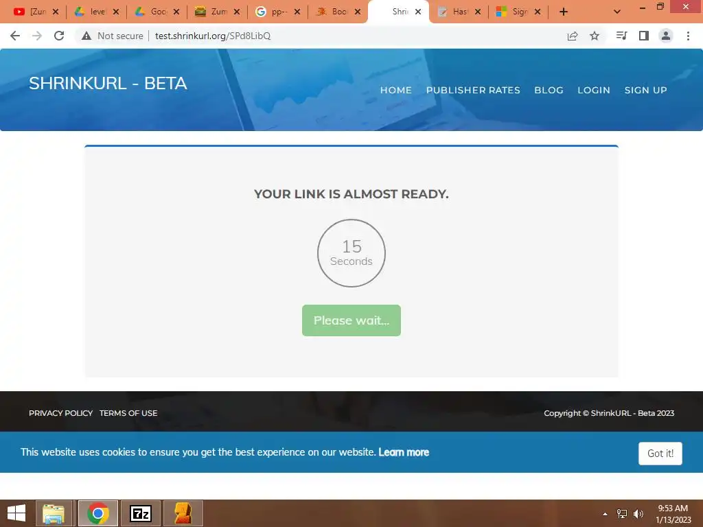Image resolution: width=703 pixels, height=527 pixels.
Task: Open the network tray icon
Action: tap(622, 514)
